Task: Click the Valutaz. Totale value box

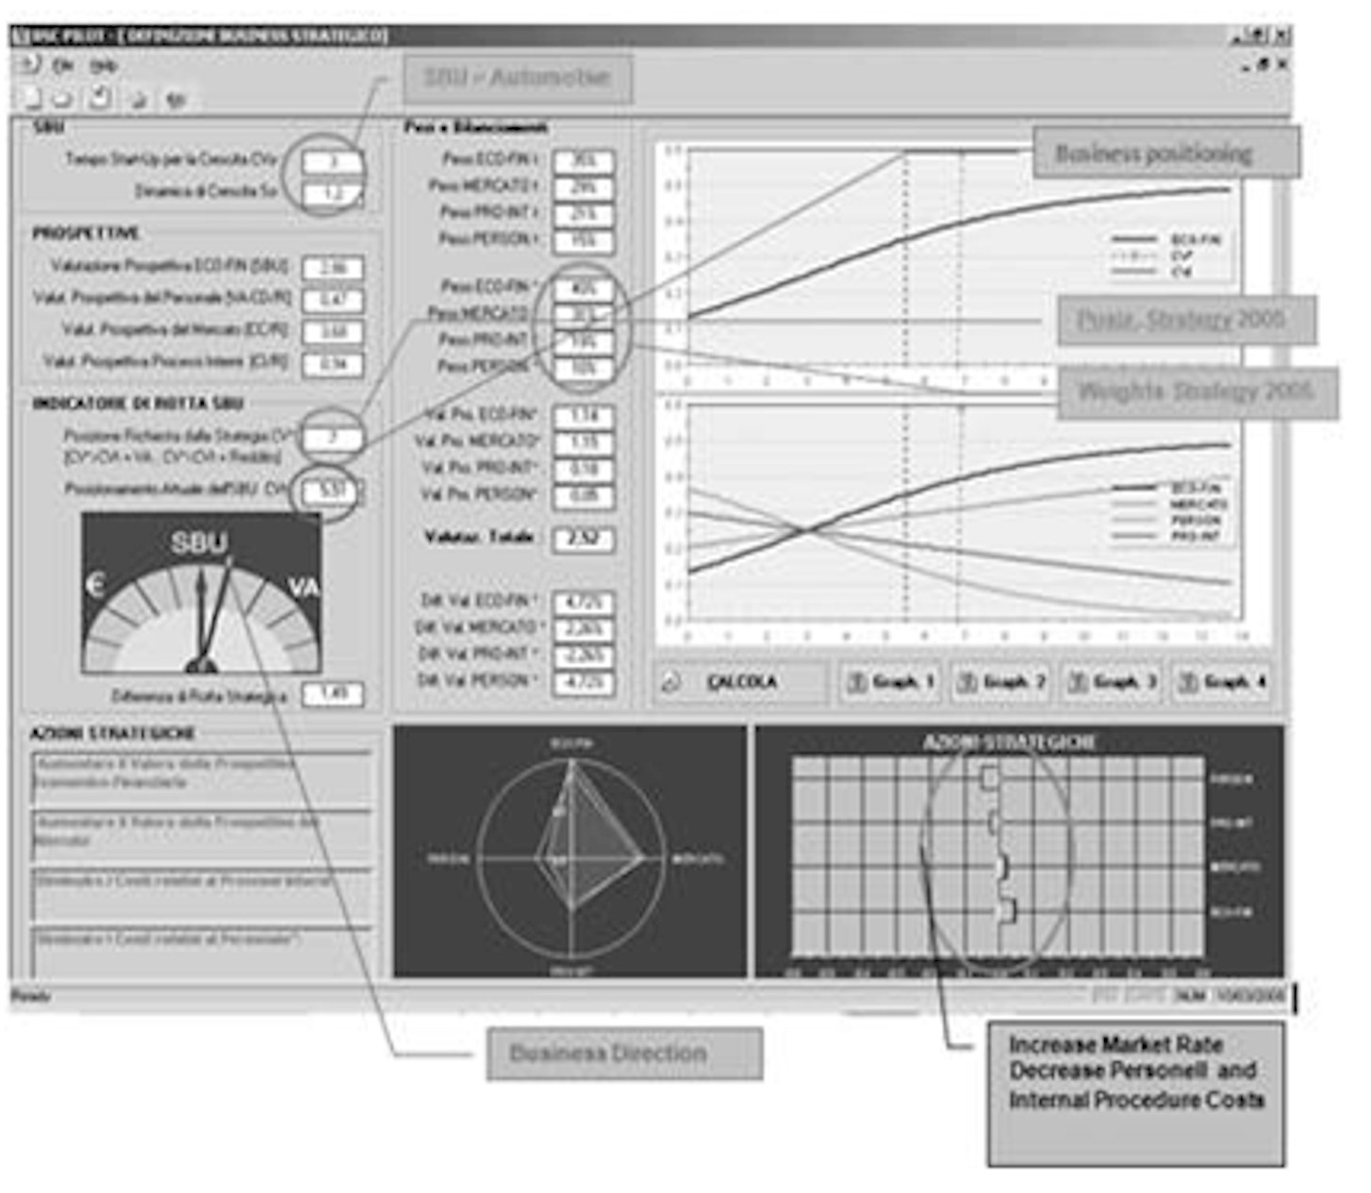Action: coord(583,539)
